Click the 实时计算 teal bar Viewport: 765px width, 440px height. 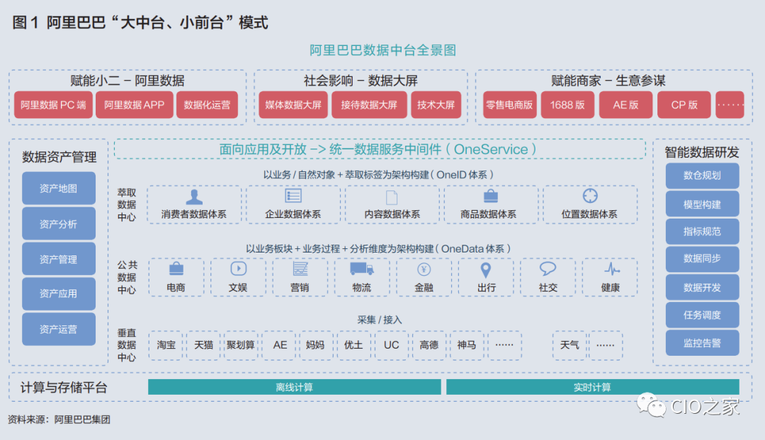coord(592,387)
